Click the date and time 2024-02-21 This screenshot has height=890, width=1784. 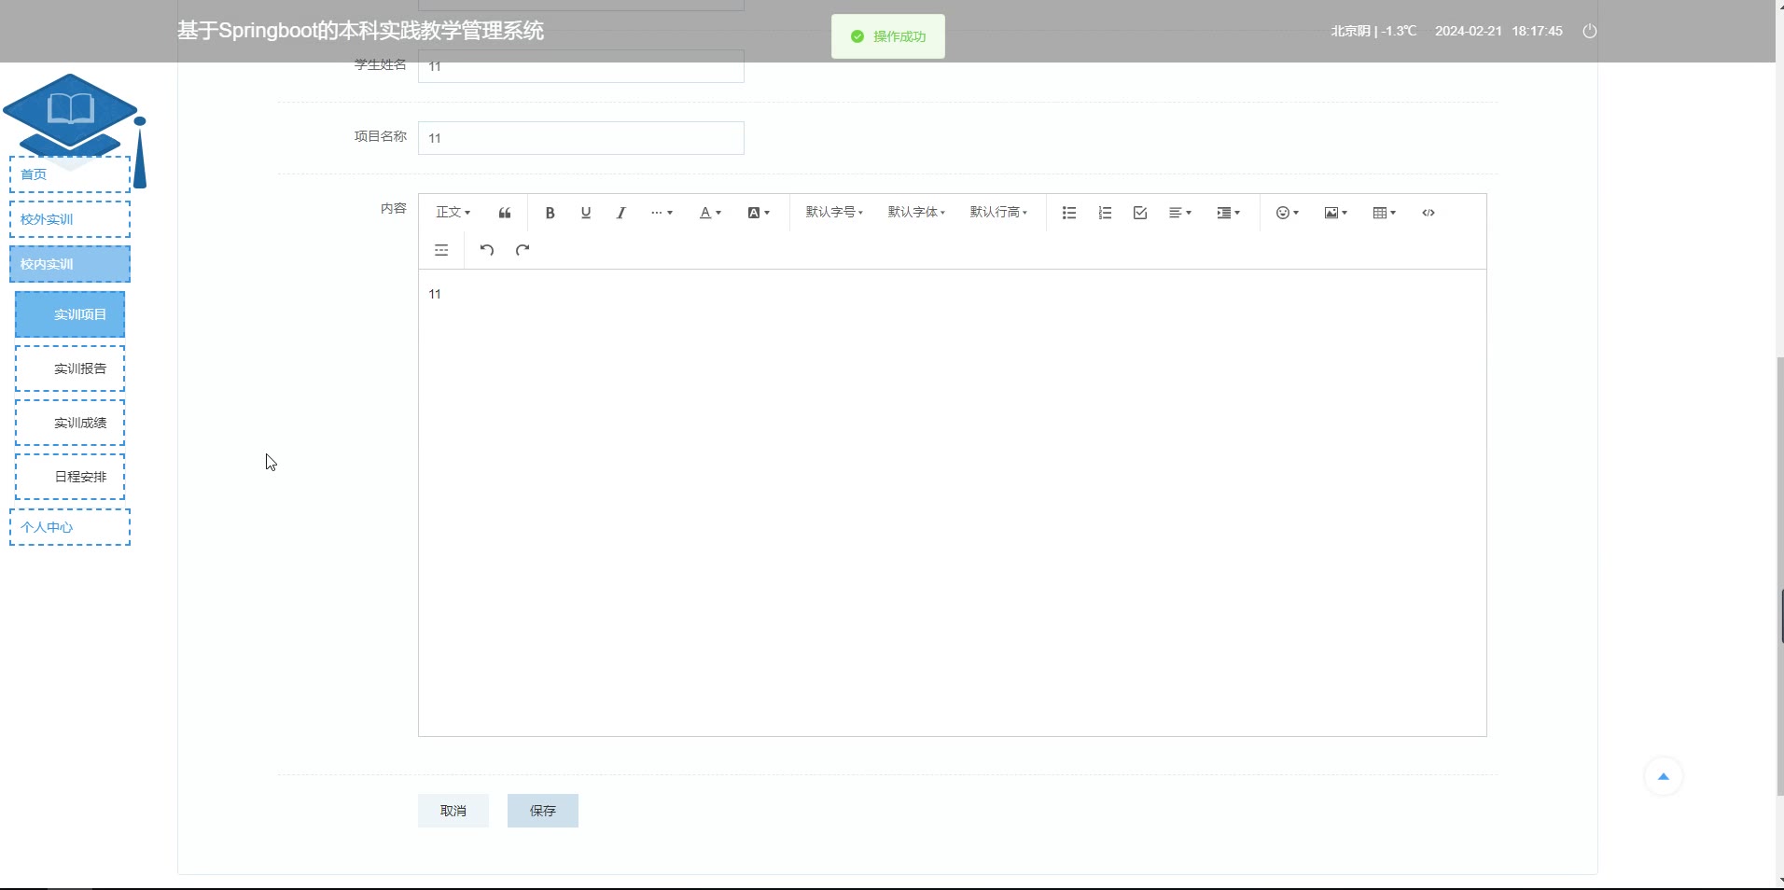pyautogui.click(x=1498, y=31)
